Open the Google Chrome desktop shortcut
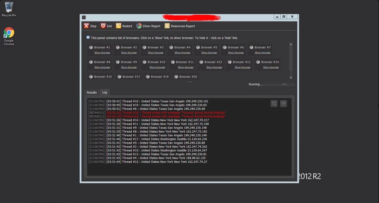The height and width of the screenshot is (203, 379). [9, 36]
